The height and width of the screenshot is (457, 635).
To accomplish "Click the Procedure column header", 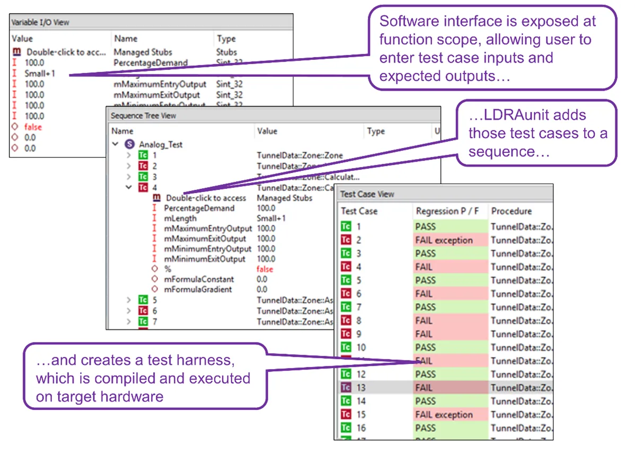I will point(521,211).
